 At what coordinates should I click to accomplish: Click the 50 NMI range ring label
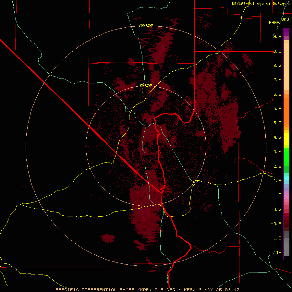[146, 86]
